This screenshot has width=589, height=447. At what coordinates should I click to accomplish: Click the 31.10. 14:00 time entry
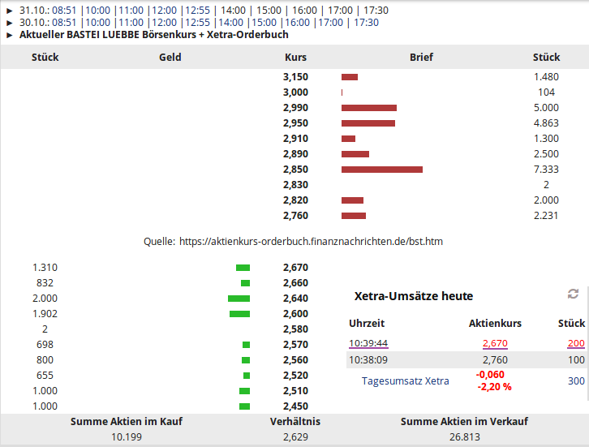[234, 11]
